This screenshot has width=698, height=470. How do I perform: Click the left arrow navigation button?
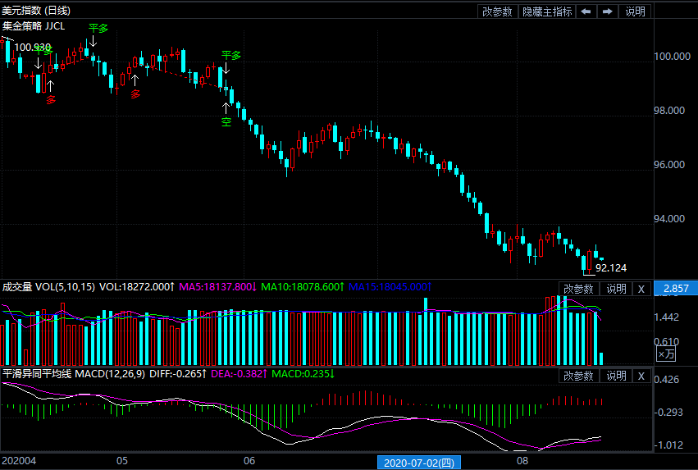[x=586, y=11]
